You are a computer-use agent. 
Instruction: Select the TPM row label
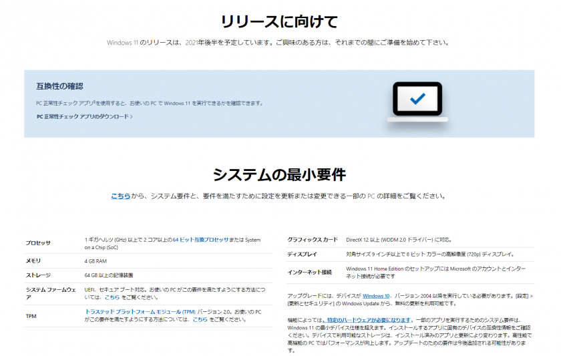coord(31,316)
